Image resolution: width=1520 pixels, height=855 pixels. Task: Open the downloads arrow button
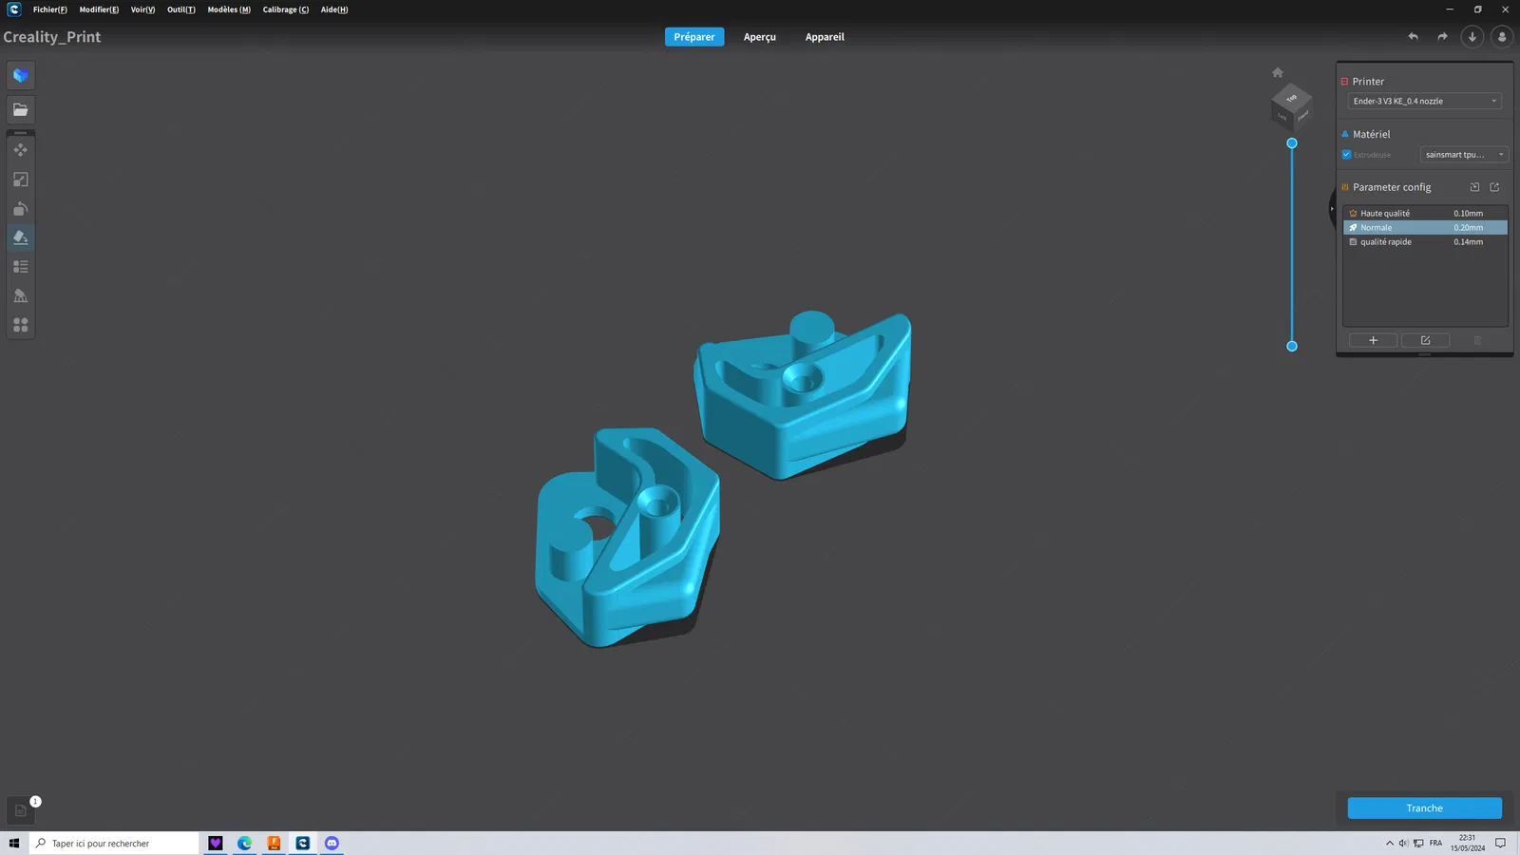[1472, 37]
